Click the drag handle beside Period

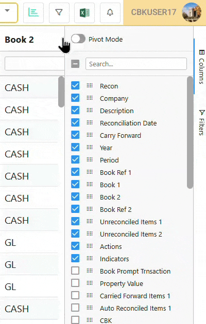90,159
